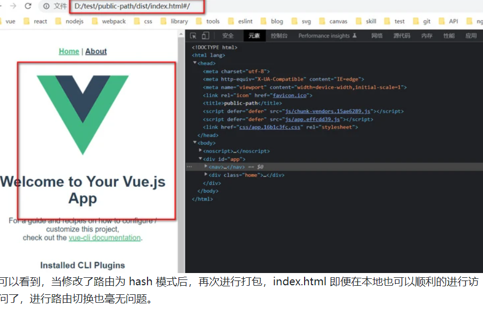Switch to the 性能 DevTools tab
The height and width of the screenshot is (314, 483).
click(x=449, y=36)
